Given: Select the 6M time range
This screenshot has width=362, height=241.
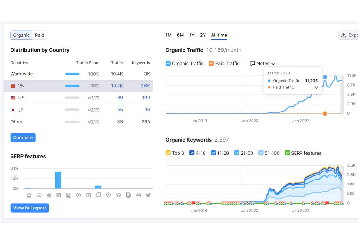Looking at the screenshot, I should click(180, 35).
